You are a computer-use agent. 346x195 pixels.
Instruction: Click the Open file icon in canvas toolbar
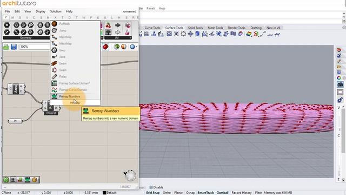pos(6,47)
